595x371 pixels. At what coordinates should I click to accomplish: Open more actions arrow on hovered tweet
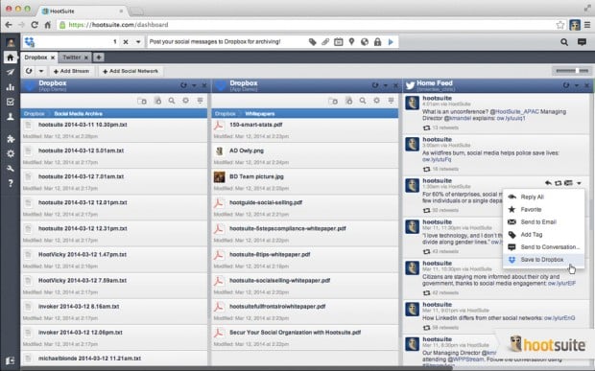pos(579,183)
